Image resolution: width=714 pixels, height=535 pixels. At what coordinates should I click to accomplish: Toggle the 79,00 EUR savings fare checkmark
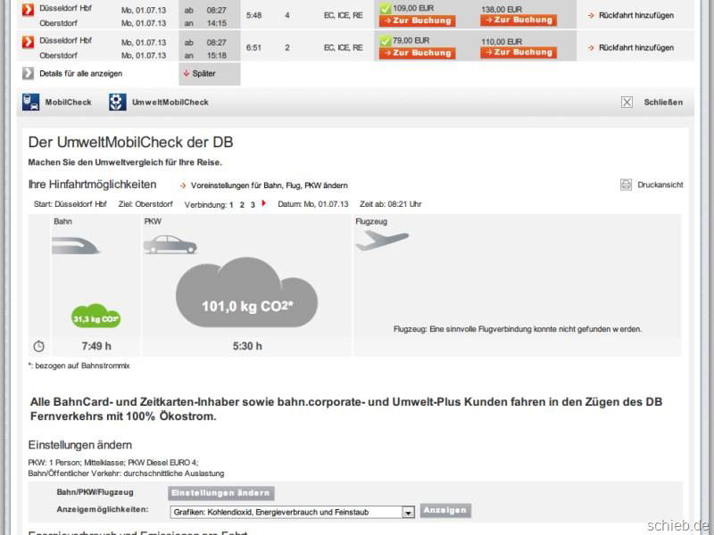(386, 41)
